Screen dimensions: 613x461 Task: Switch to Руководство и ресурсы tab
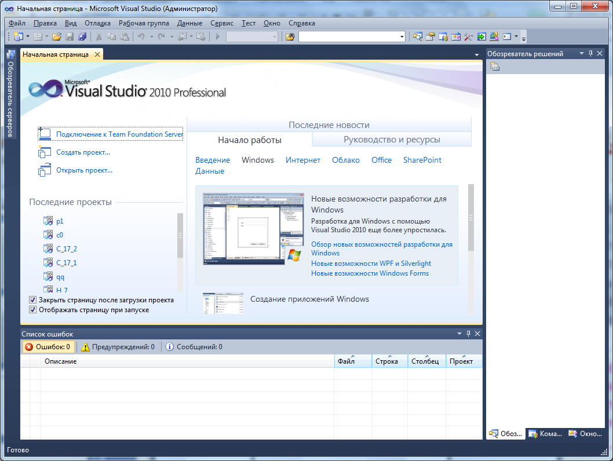pyautogui.click(x=392, y=140)
